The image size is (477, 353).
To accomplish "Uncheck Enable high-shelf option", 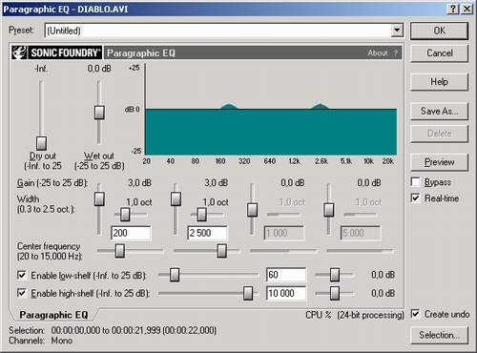I will (22, 293).
